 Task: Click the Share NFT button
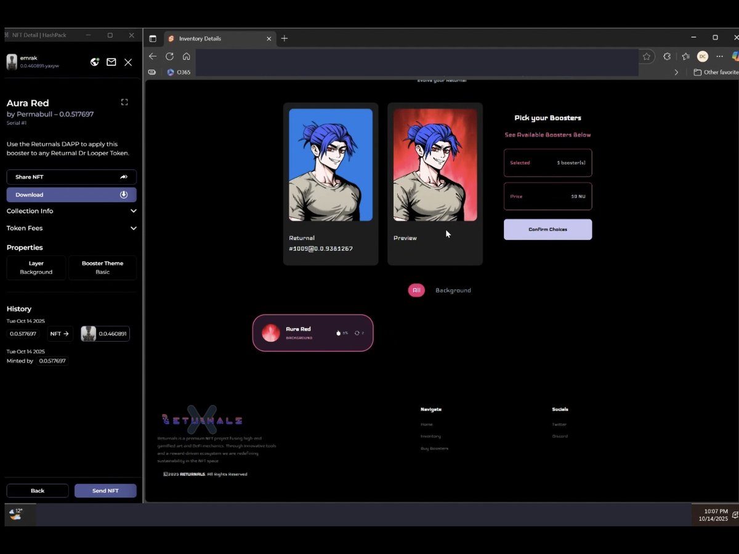pos(71,177)
